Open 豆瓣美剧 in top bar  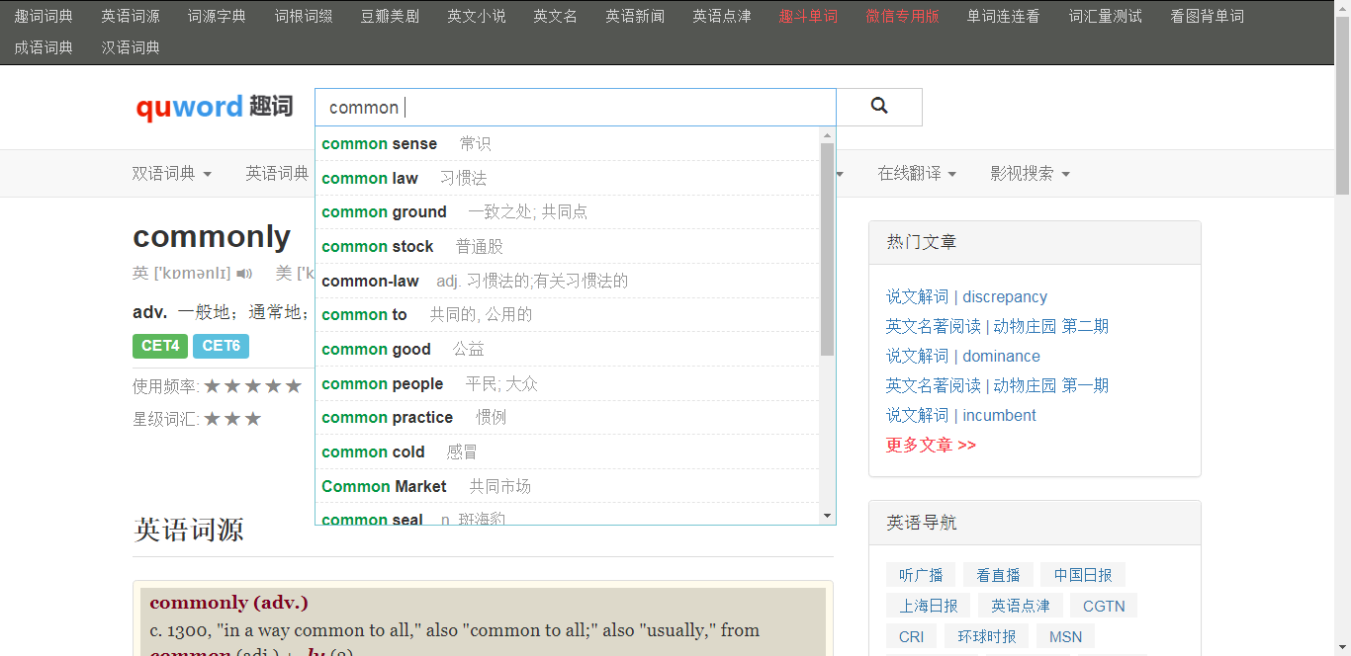390,16
